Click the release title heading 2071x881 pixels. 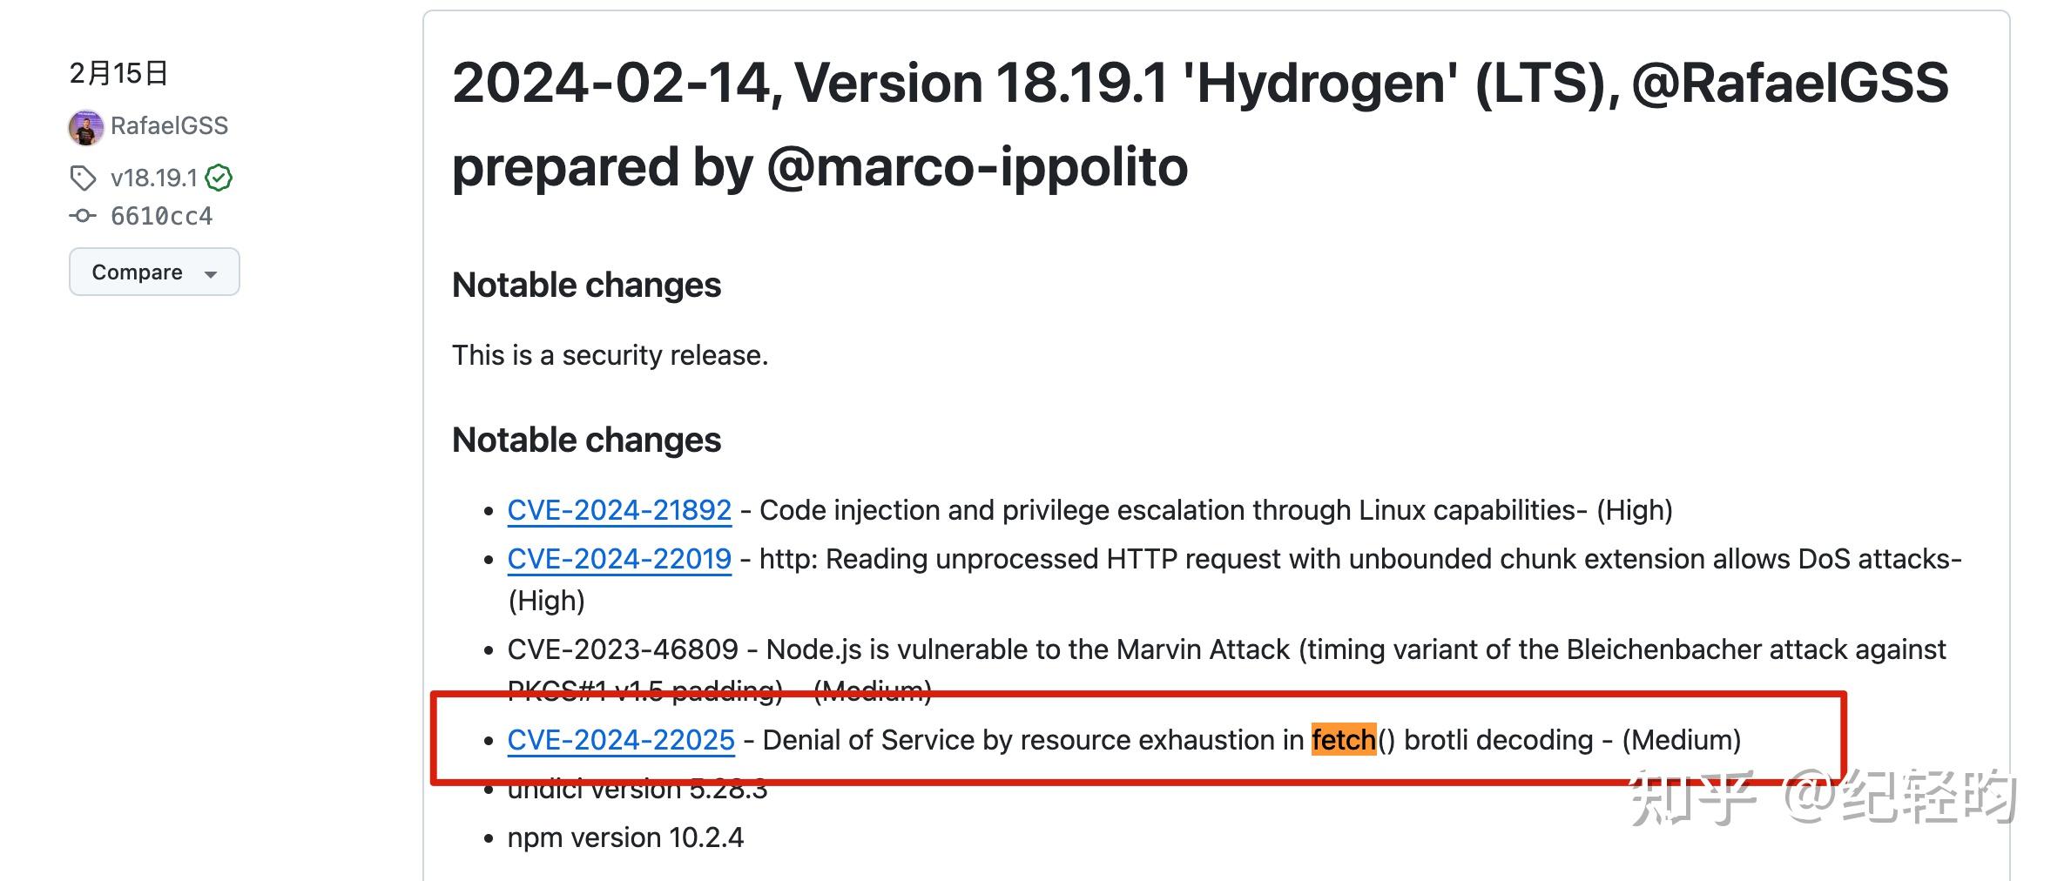tap(1200, 124)
